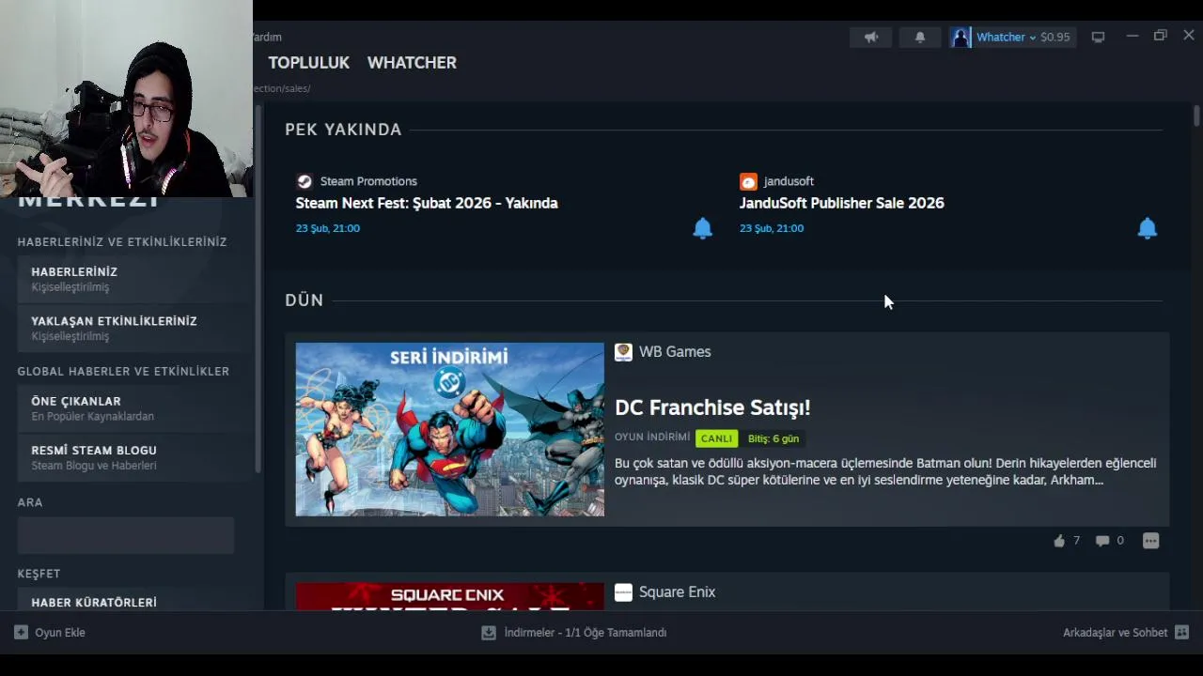Toggle reminder bell for Steam Next Fest
The height and width of the screenshot is (676, 1203).
click(703, 228)
